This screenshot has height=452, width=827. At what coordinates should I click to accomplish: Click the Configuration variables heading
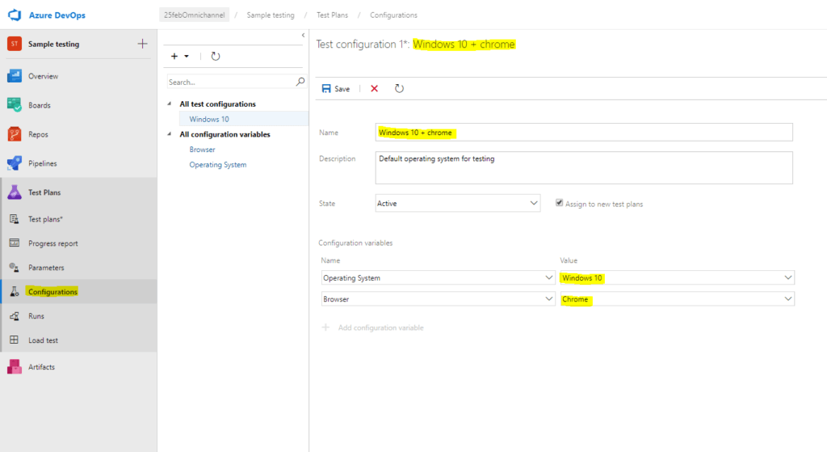point(355,243)
